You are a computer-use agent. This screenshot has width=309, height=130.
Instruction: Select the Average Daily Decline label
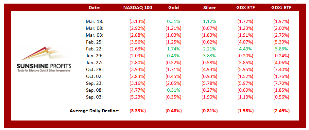(x=94, y=111)
